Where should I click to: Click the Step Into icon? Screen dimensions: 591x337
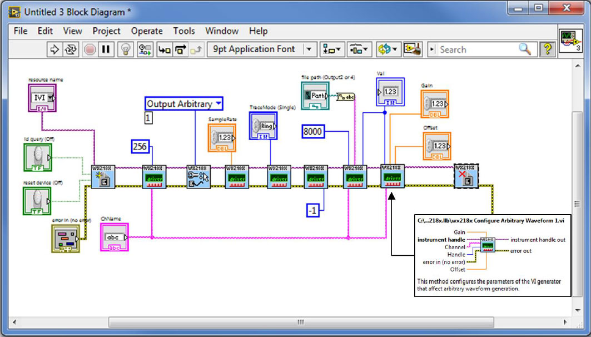[x=165, y=49]
